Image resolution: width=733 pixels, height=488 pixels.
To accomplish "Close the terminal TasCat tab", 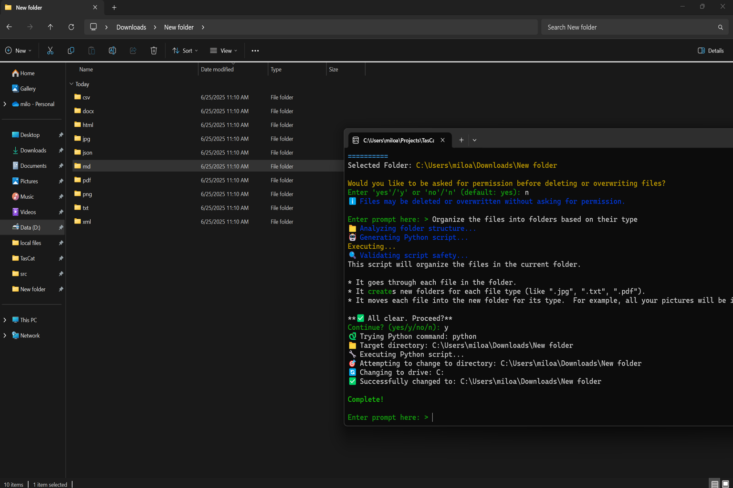I will click(x=443, y=140).
